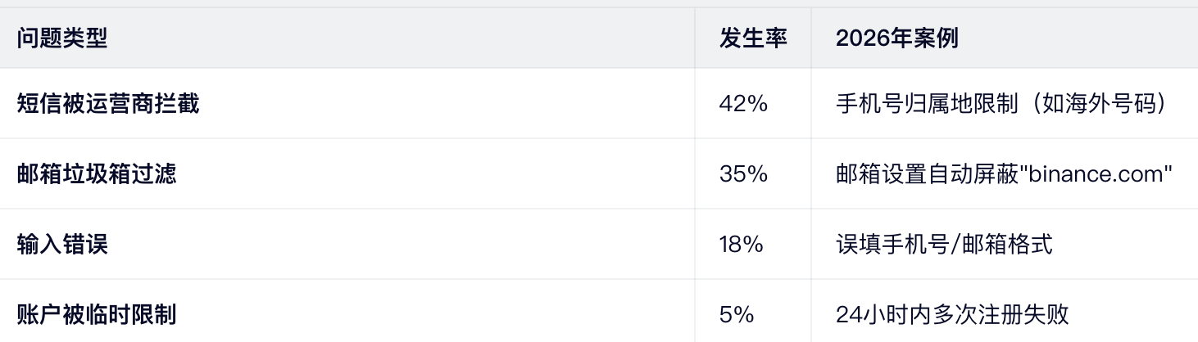Image resolution: width=1198 pixels, height=342 pixels.
Task: Click the 问题类型 column header
Action: tap(62, 38)
